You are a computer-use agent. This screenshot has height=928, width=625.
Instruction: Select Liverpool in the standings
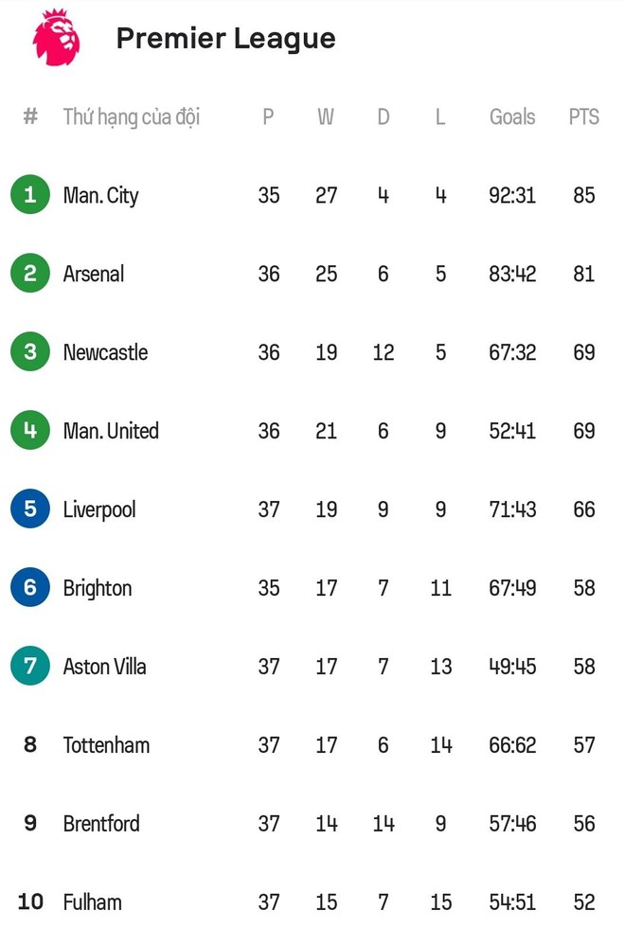click(99, 509)
